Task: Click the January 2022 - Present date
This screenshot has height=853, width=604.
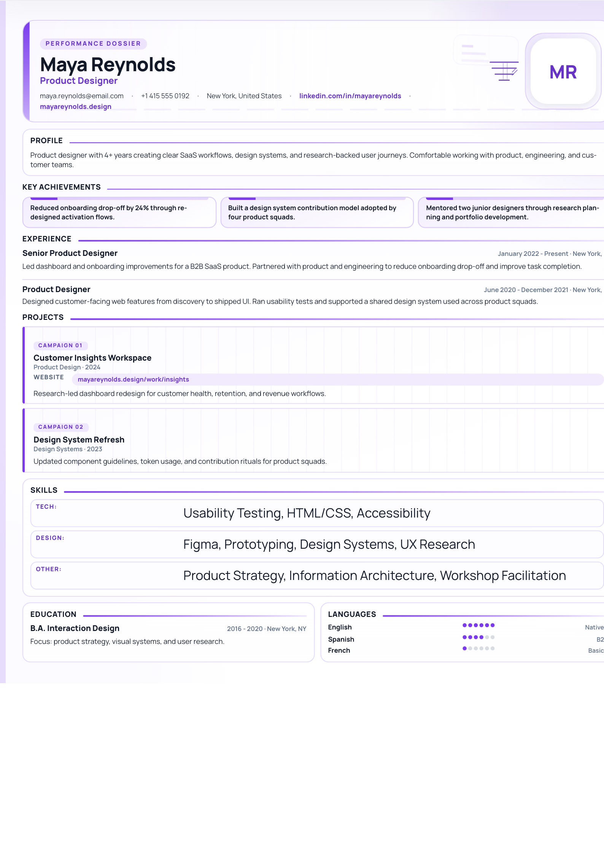Action: tap(533, 254)
